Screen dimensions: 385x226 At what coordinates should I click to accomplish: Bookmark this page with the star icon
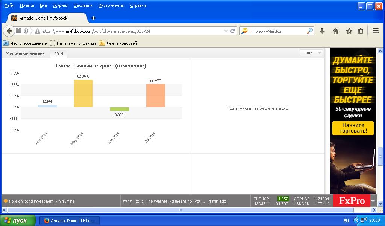pos(349,31)
